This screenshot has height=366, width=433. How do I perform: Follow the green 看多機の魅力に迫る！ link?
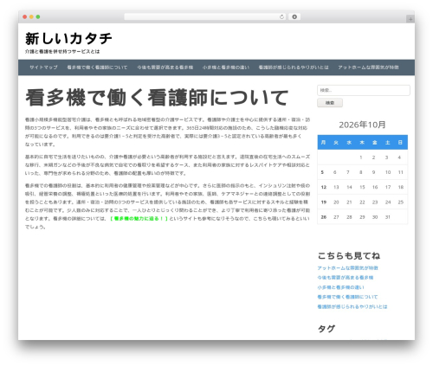[139, 218]
